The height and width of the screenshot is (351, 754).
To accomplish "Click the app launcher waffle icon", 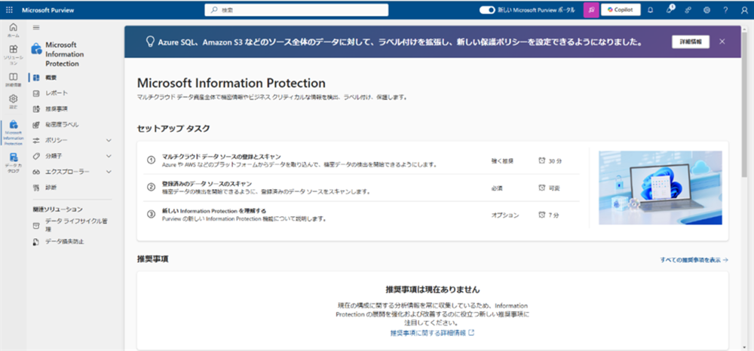I will click(9, 10).
